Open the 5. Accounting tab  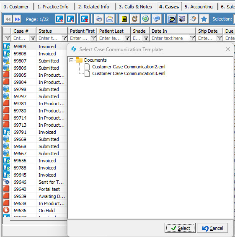(x=199, y=7)
